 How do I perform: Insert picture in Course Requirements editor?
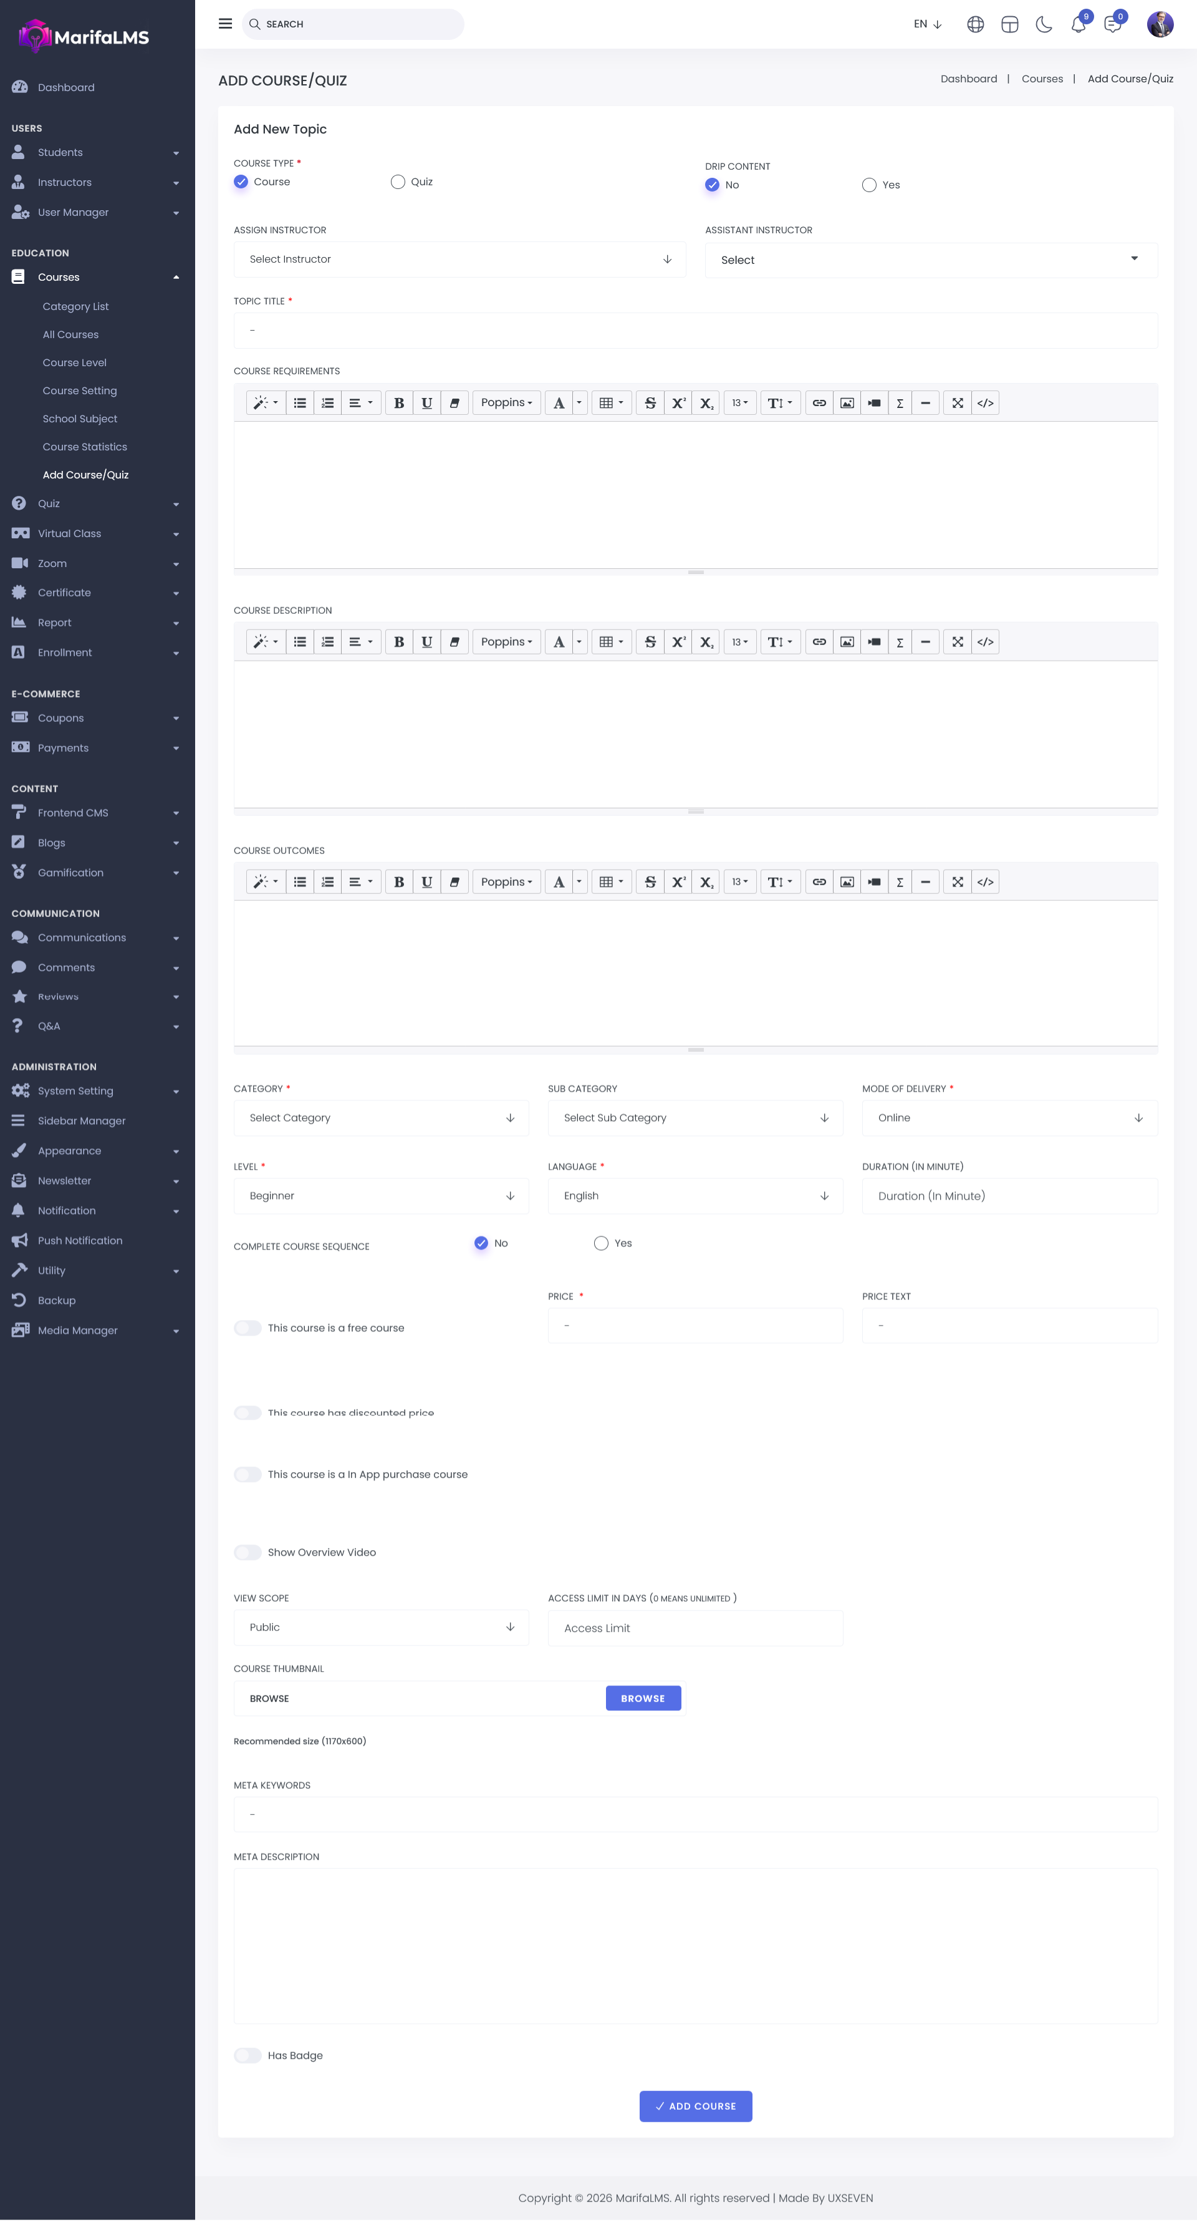[846, 403]
